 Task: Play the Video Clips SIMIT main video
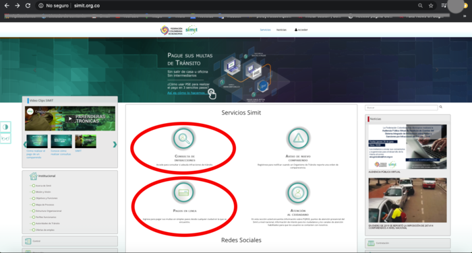click(x=70, y=118)
